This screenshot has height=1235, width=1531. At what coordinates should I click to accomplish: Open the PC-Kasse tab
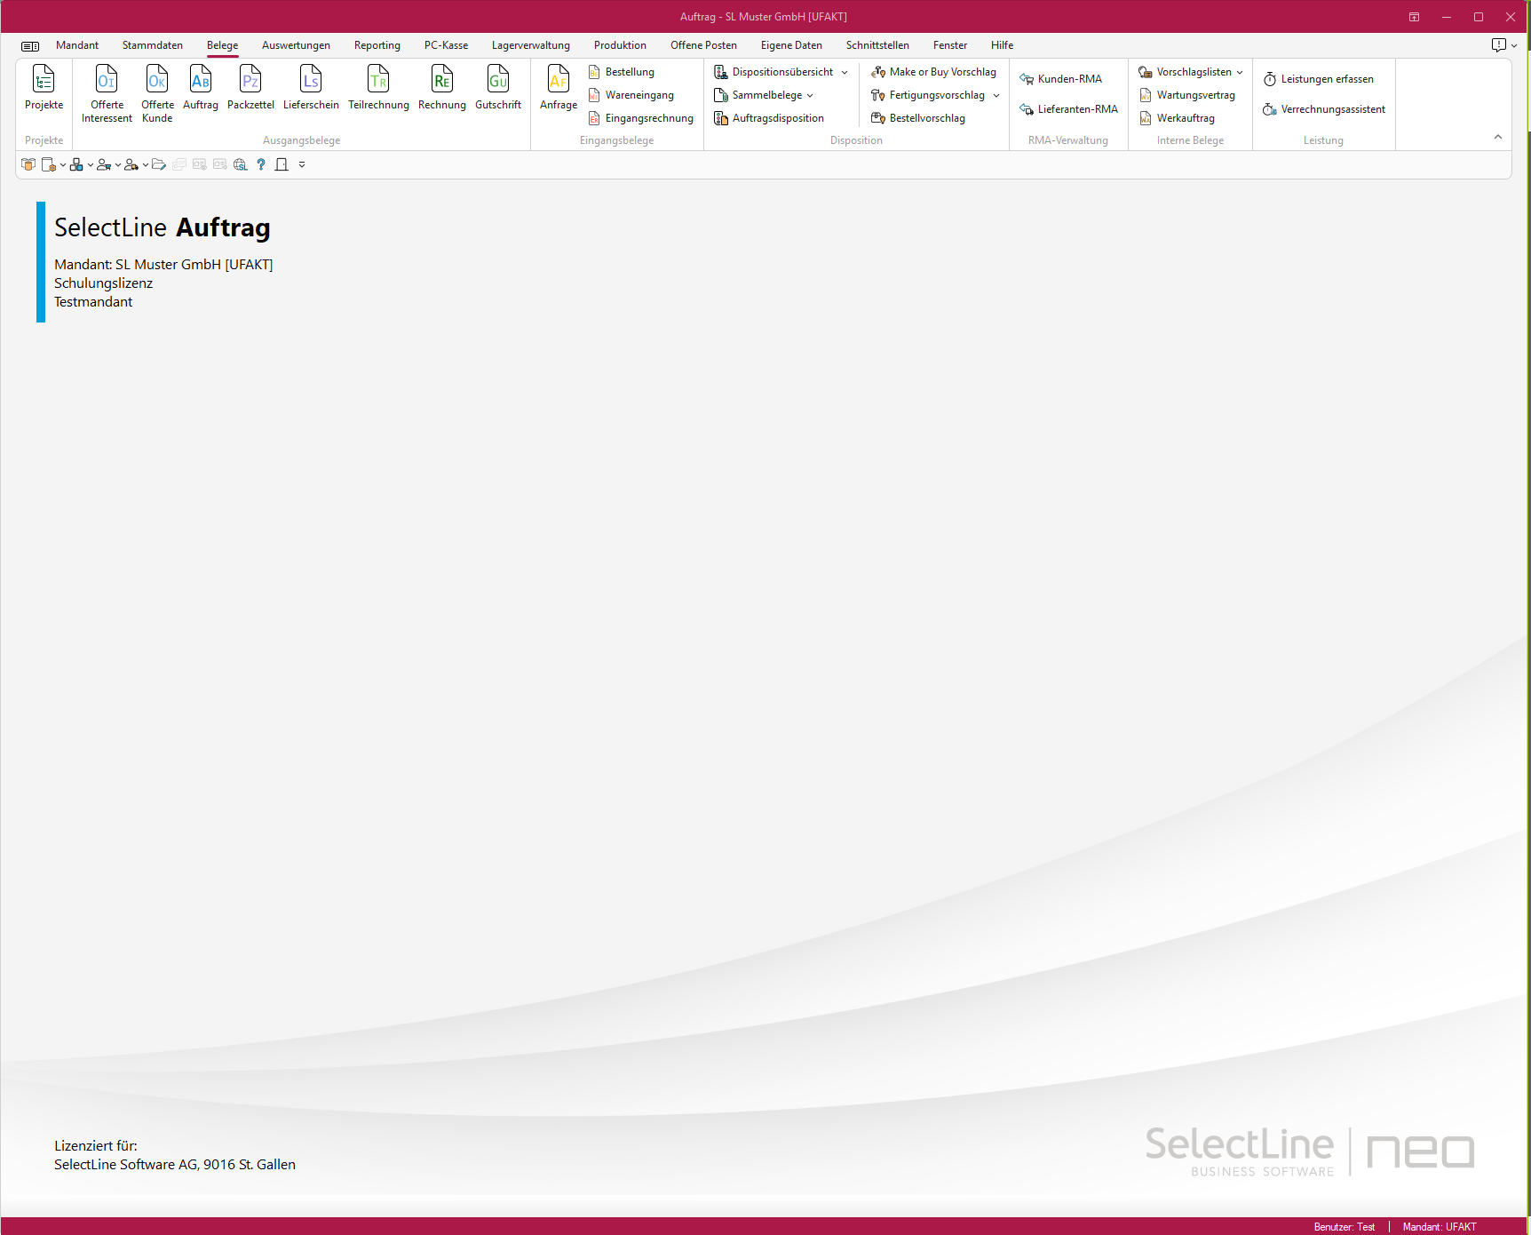[446, 45]
